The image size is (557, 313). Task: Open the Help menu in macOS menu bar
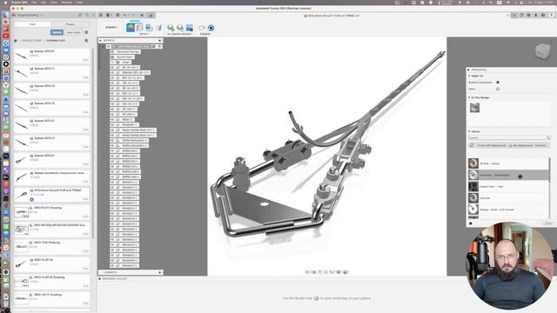(x=79, y=2)
